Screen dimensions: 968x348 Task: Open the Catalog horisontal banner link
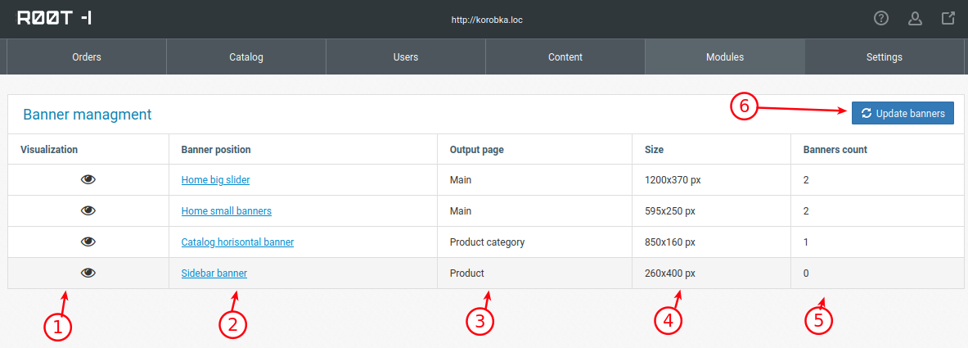point(237,242)
